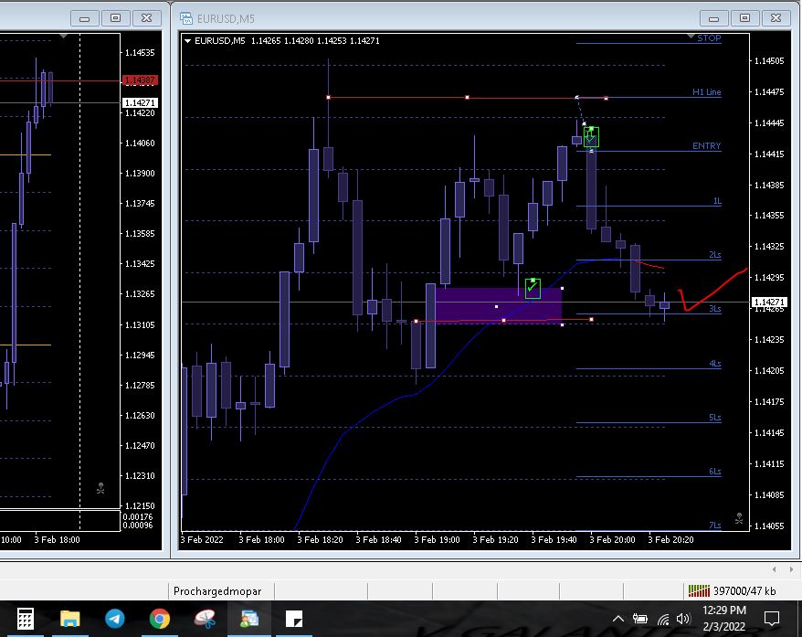Open the snipping scissors app in taskbar

[205, 619]
